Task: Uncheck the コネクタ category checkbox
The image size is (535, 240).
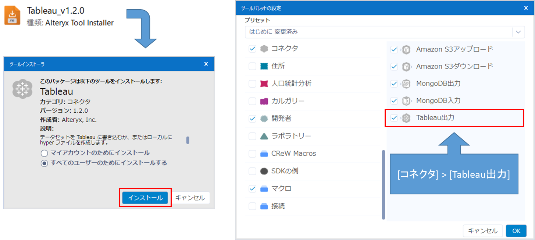Action: (252, 49)
